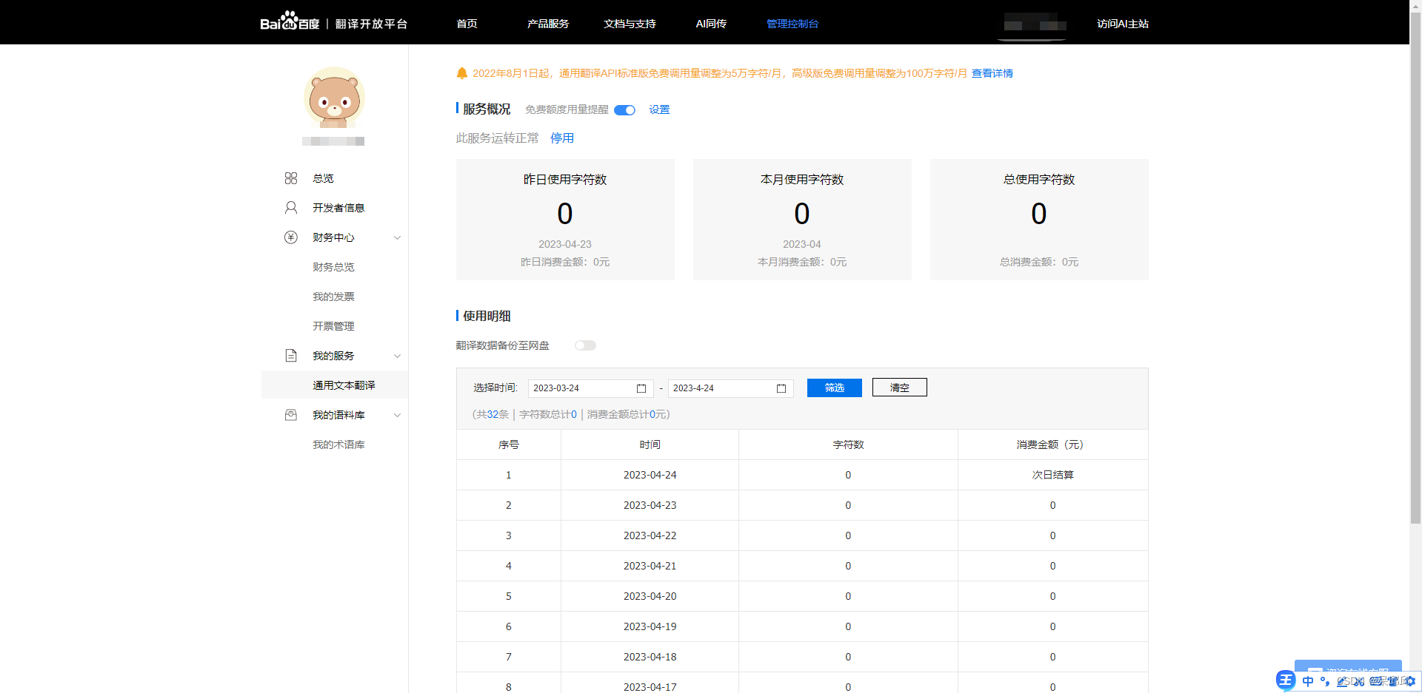
Task: Select 总览 in sidebar
Action: click(x=323, y=178)
